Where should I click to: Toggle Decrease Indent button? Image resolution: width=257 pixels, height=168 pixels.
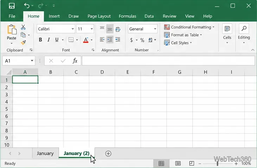(x=110, y=39)
